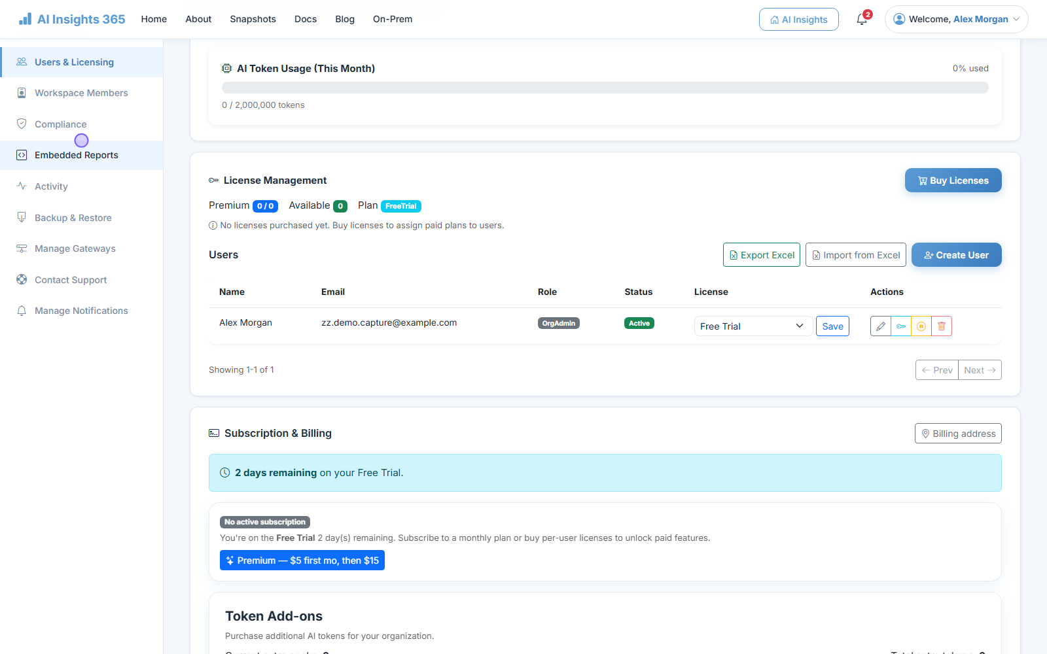Click Import from Excel
Screen dimensions: 1047x654
(856, 255)
